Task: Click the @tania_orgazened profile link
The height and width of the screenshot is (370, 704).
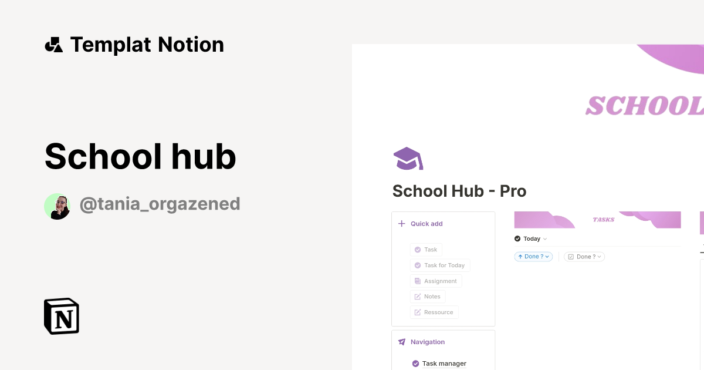Action: [x=160, y=204]
